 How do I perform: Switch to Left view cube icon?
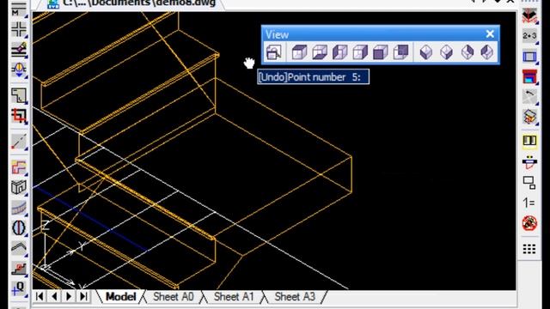click(340, 52)
